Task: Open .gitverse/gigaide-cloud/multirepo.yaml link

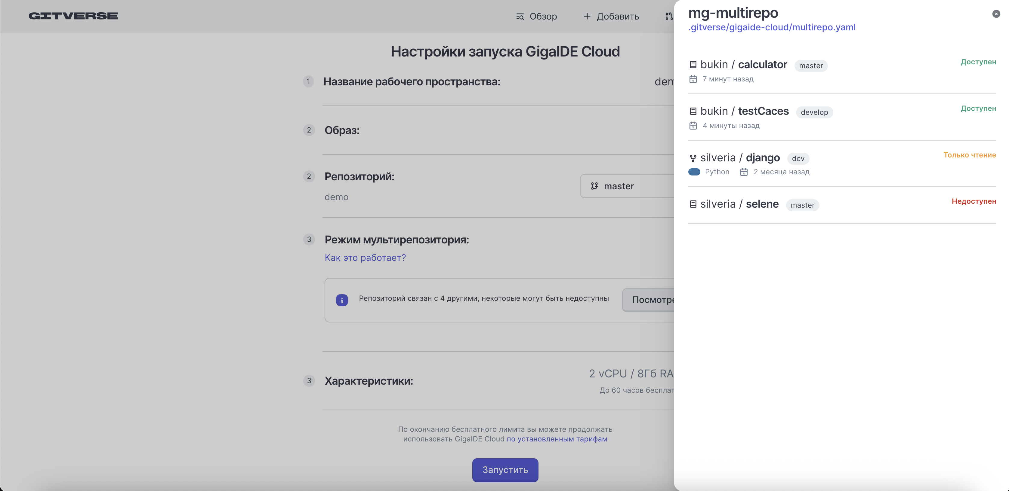Action: (772, 27)
